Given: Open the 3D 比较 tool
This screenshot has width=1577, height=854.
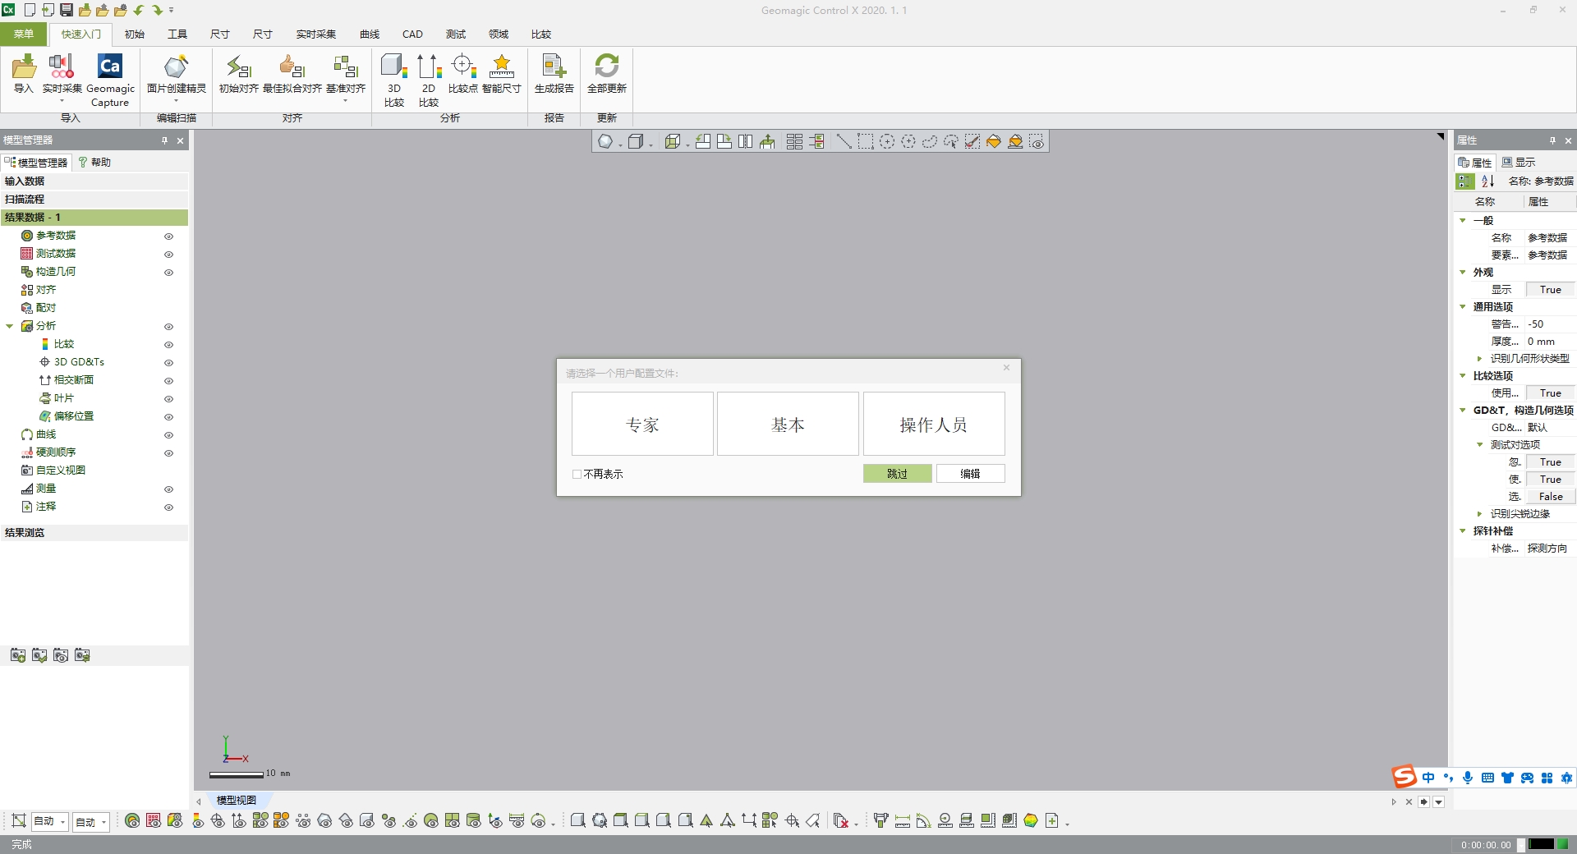Looking at the screenshot, I should click(393, 78).
